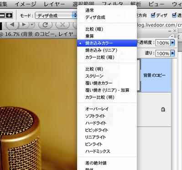Choose ハードミックス blend mode

click(107, 151)
